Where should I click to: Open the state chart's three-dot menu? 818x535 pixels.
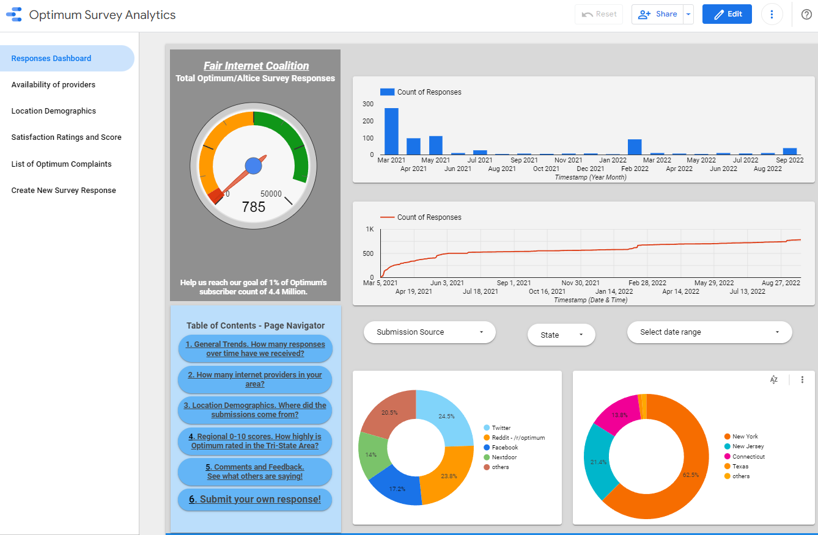802,380
